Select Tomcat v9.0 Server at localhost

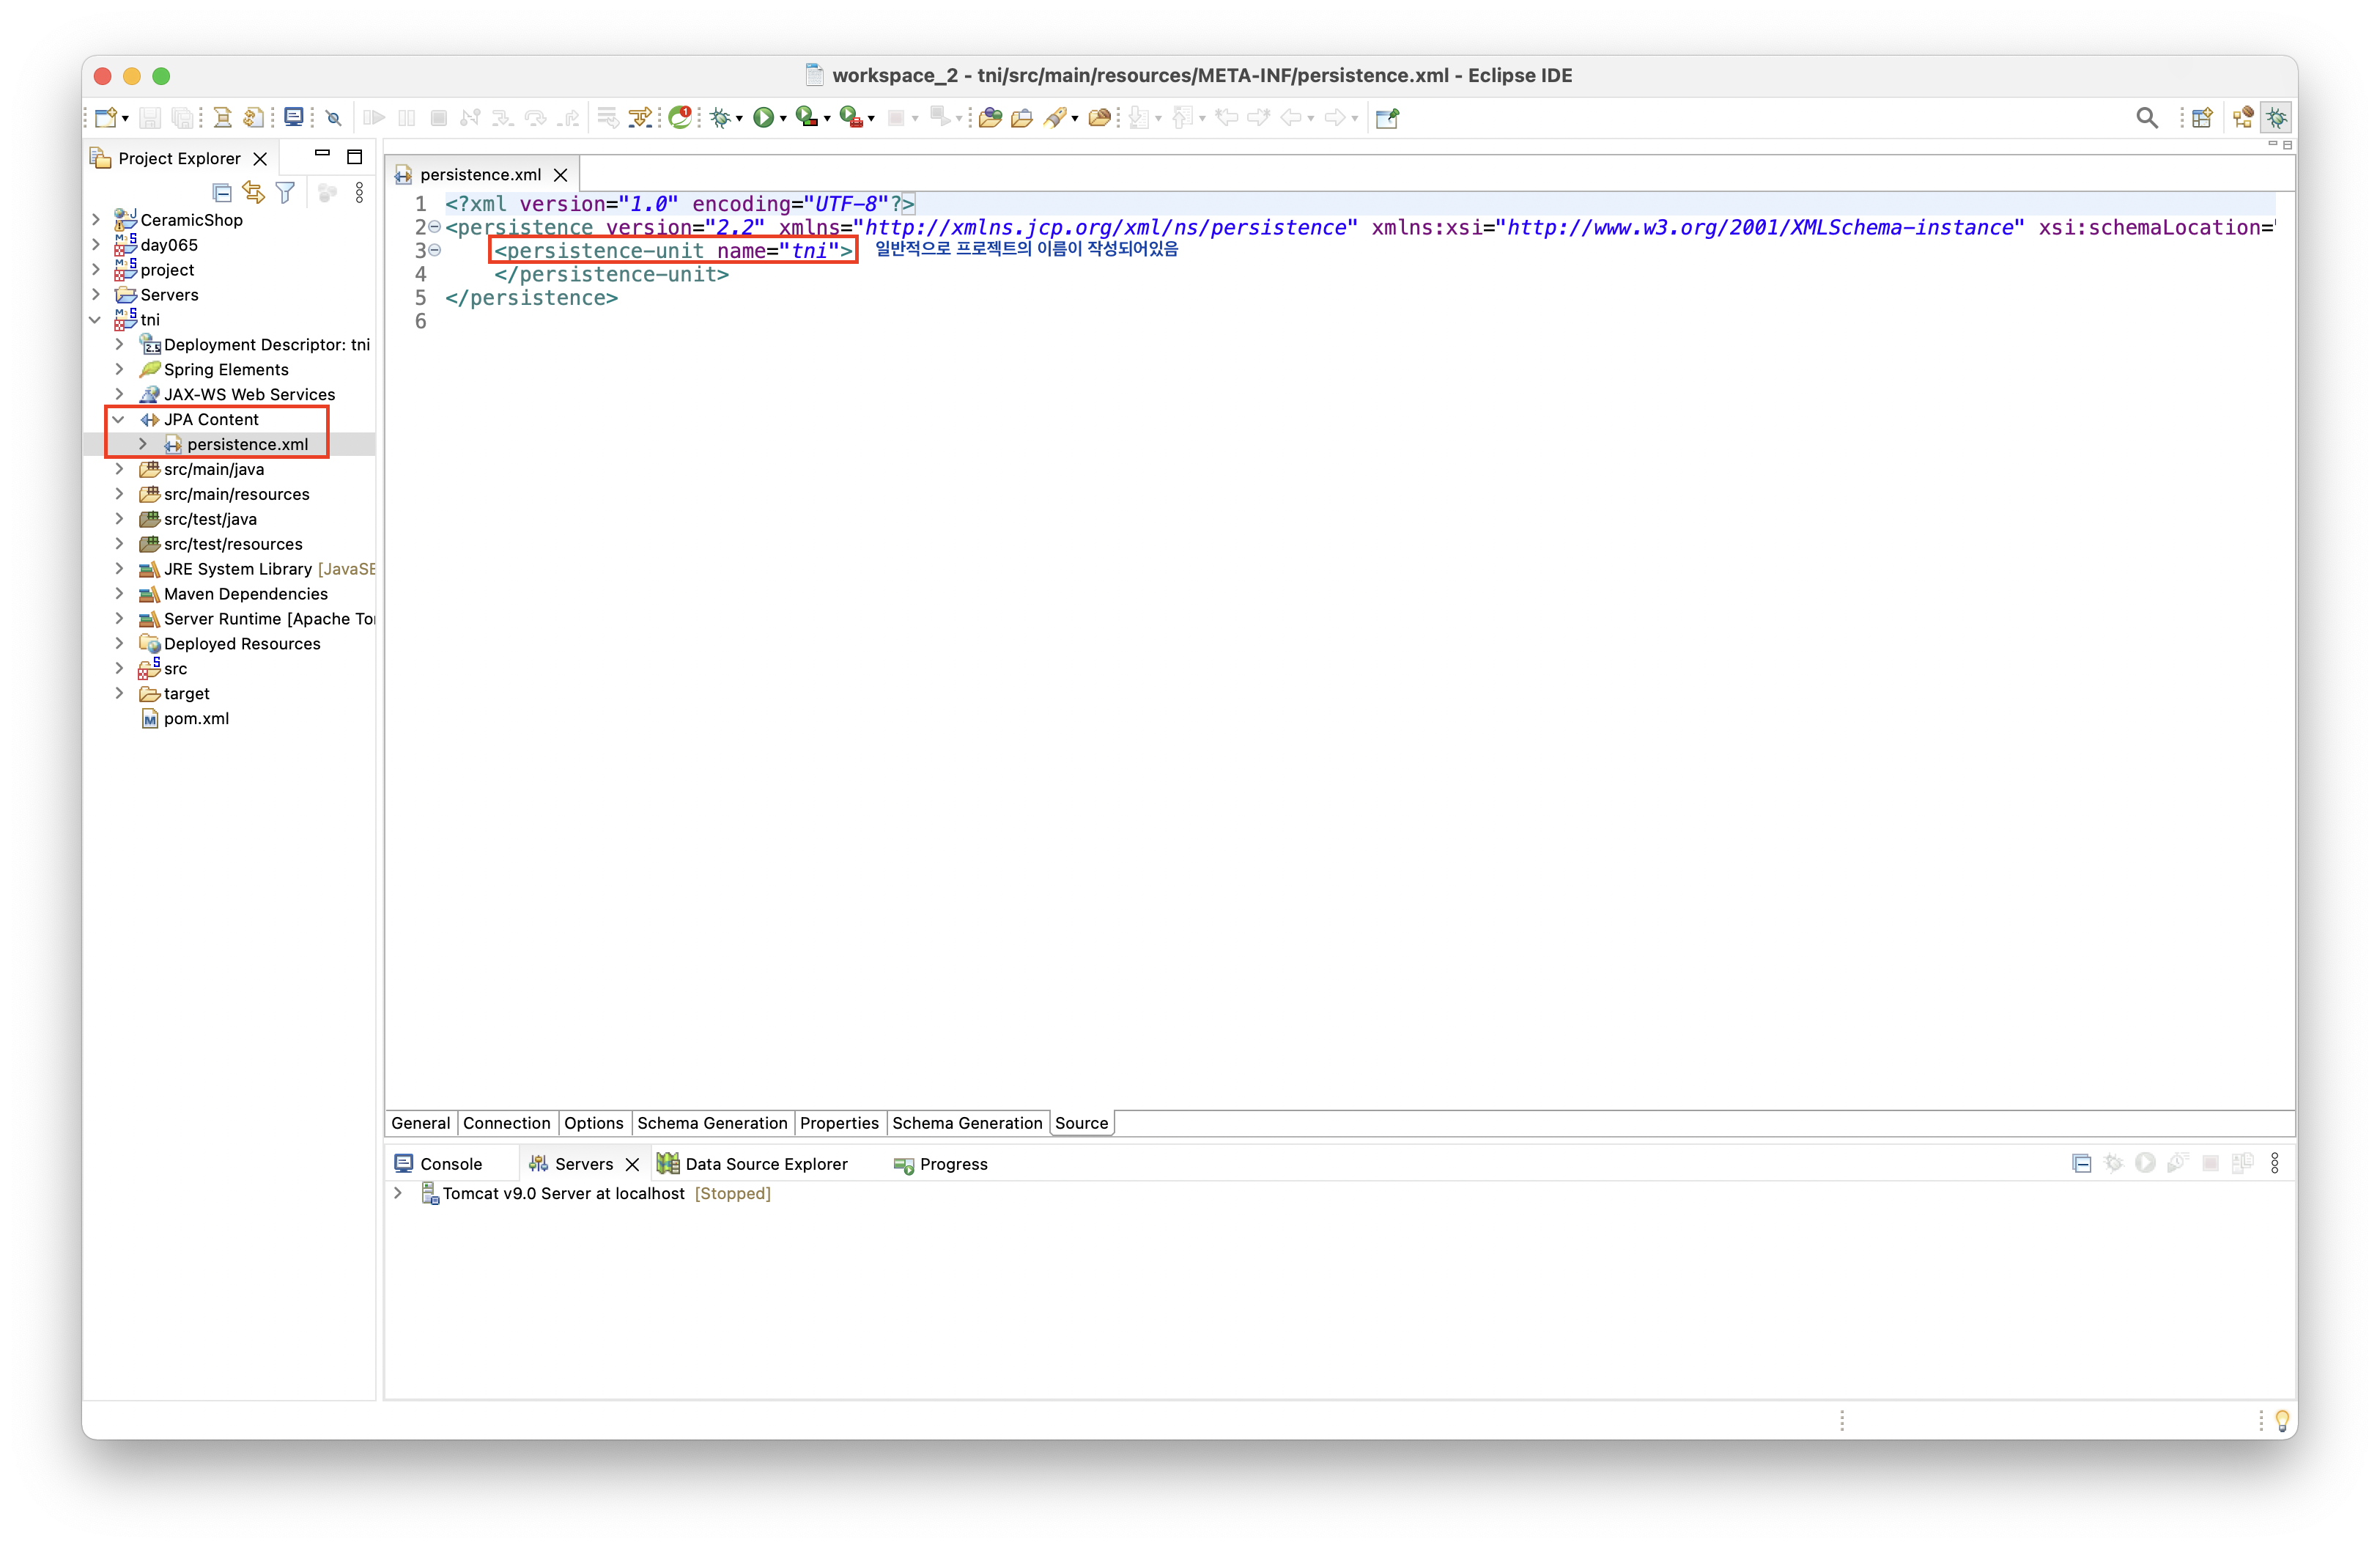click(563, 1194)
